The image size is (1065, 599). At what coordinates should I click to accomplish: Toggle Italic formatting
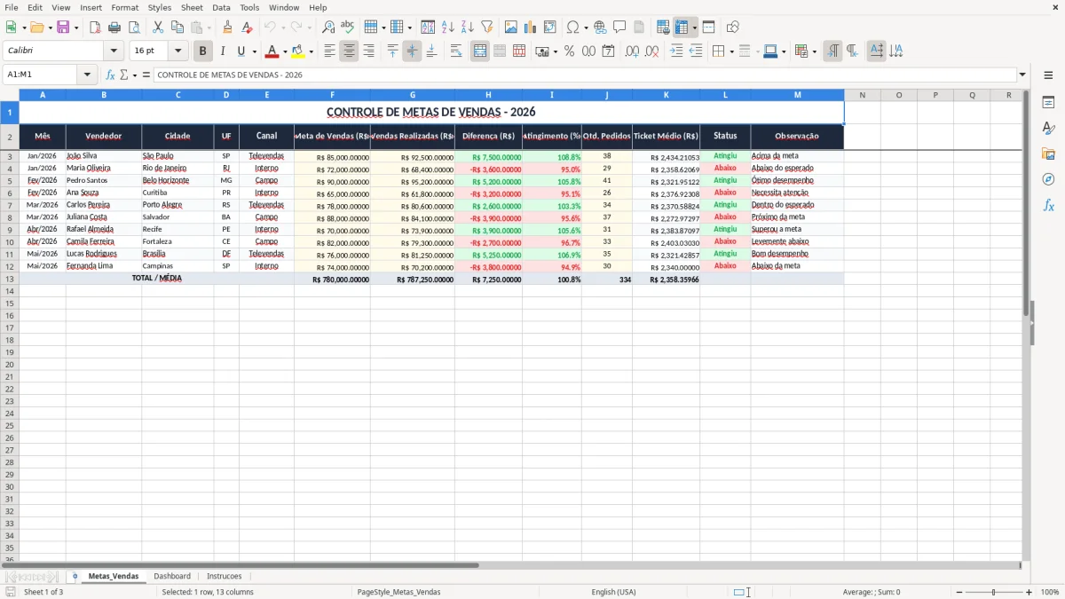coord(222,51)
